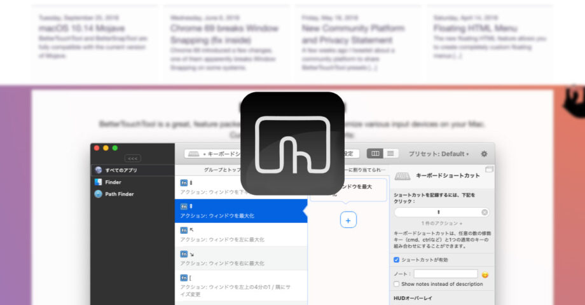The height and width of the screenshot is (305, 585).
Task: Open the プリセット: Default dropdown
Action: tap(438, 154)
